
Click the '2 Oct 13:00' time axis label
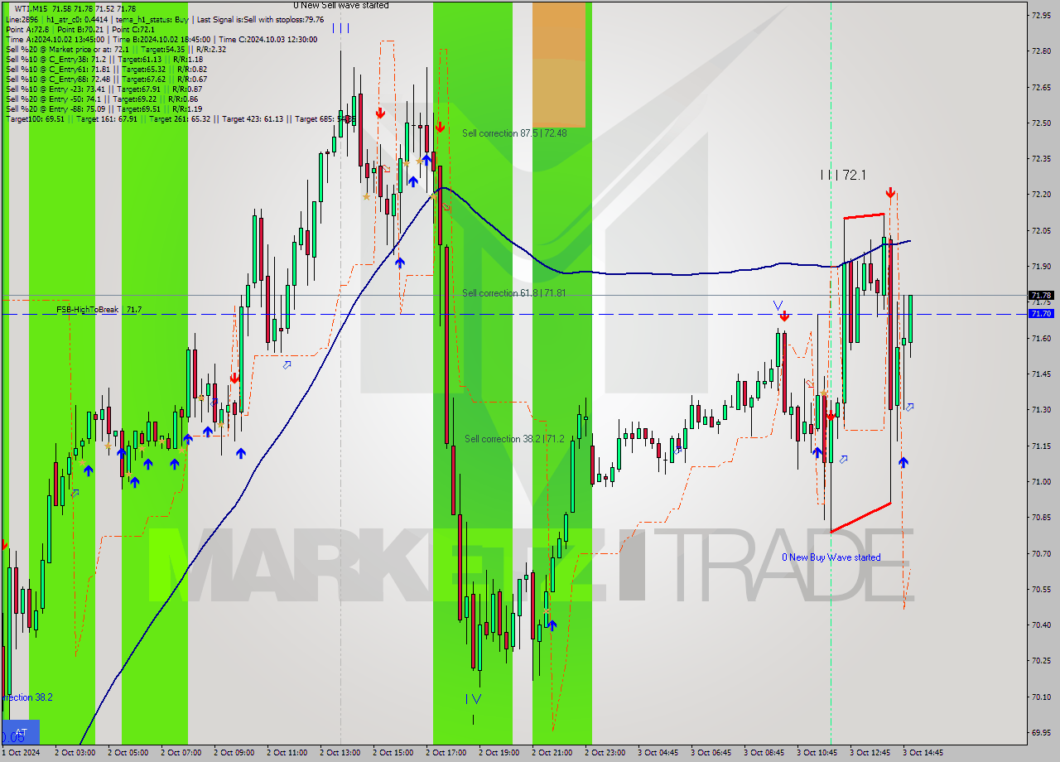(340, 753)
